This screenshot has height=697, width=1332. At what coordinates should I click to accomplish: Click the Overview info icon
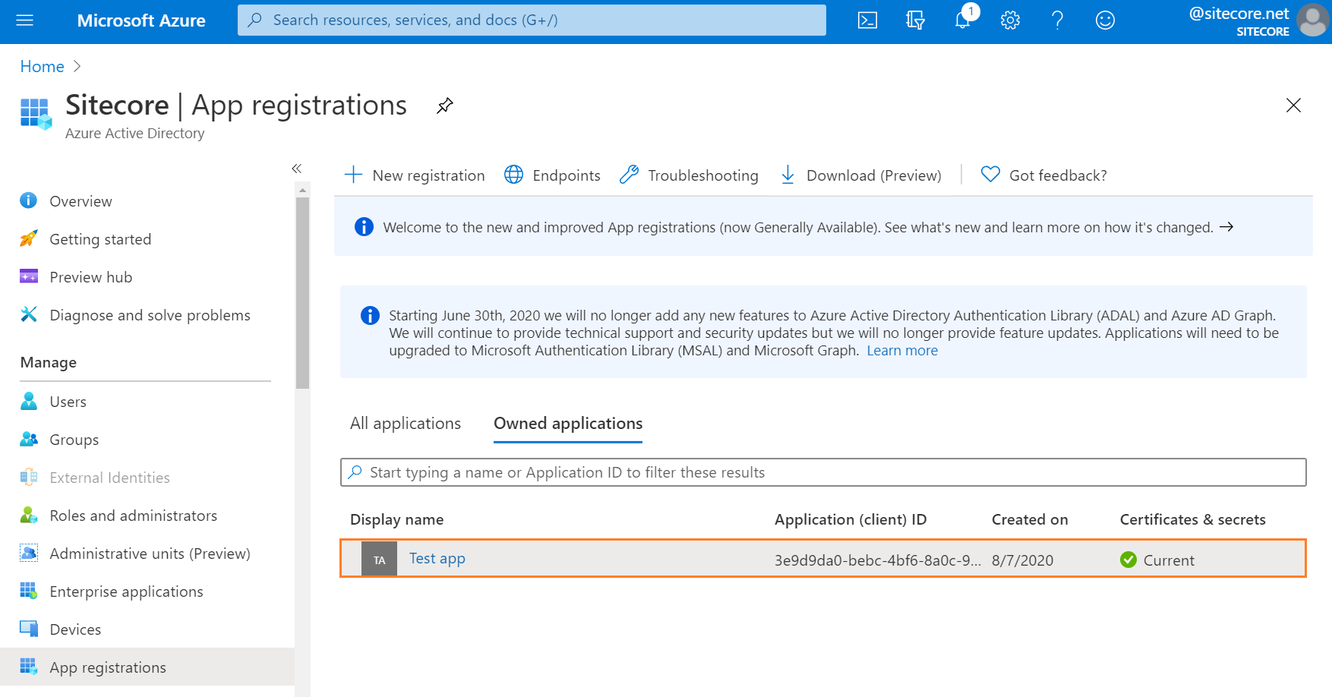tap(28, 200)
